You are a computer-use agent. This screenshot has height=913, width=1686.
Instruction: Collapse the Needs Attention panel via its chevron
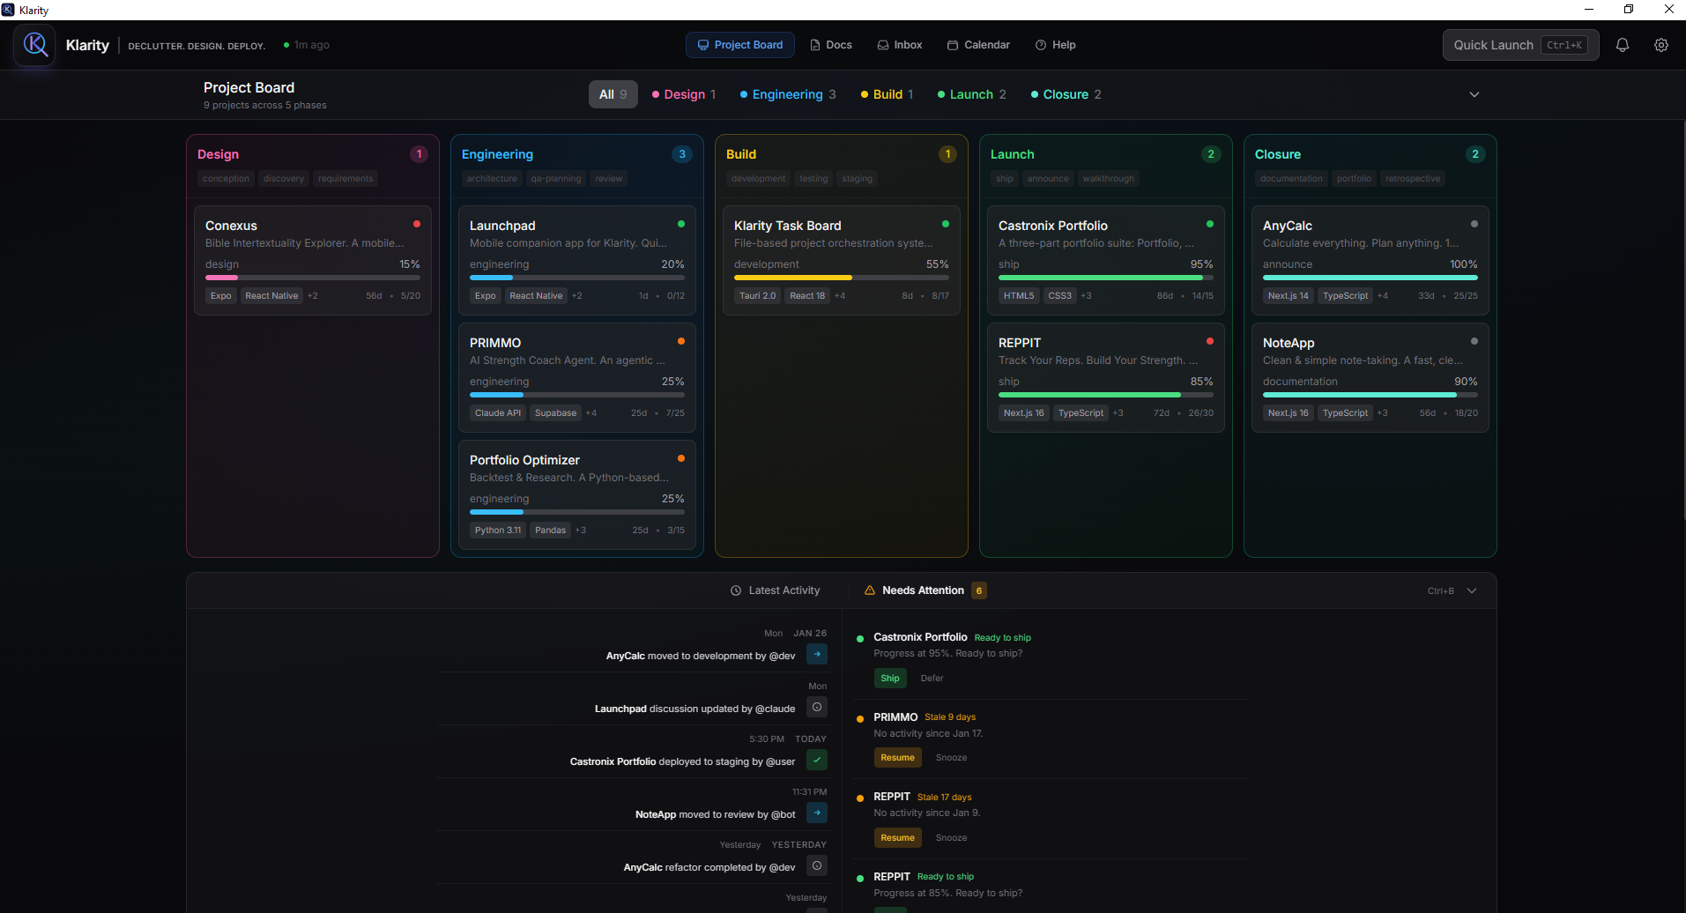pyautogui.click(x=1472, y=590)
